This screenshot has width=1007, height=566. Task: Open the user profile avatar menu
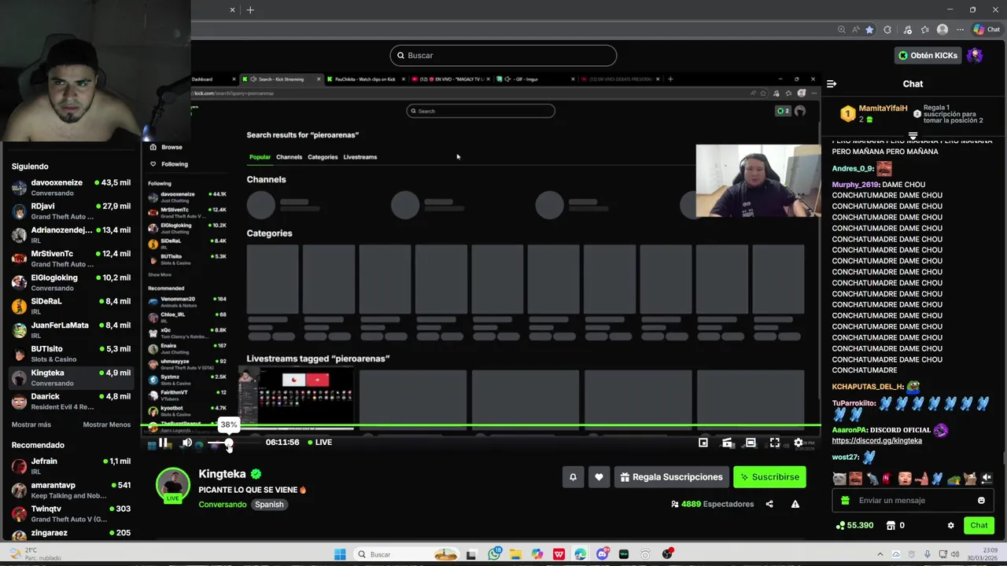pyautogui.click(x=975, y=55)
